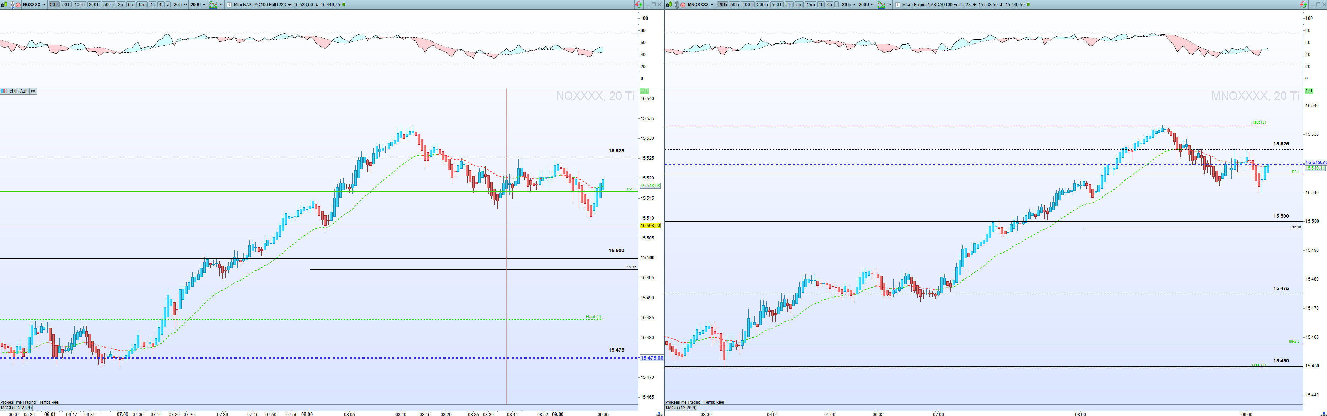The height and width of the screenshot is (416, 1327).
Task: Click info icon beside Micro E-mini NASDAQ100
Action: point(897,5)
